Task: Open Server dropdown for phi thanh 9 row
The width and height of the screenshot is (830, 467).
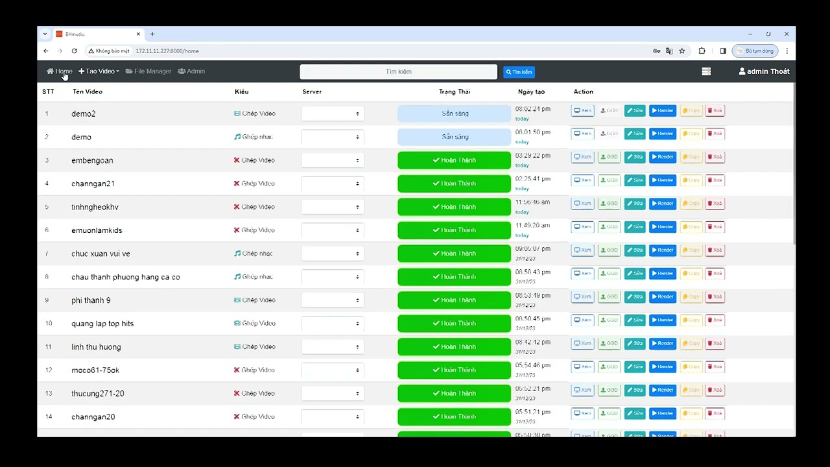Action: 332,300
